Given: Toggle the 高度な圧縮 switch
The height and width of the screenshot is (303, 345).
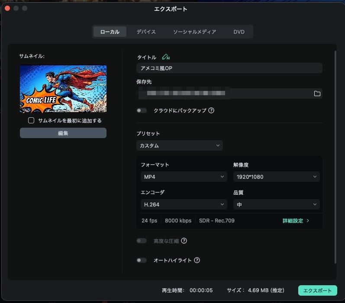Looking at the screenshot, I should [x=142, y=241].
